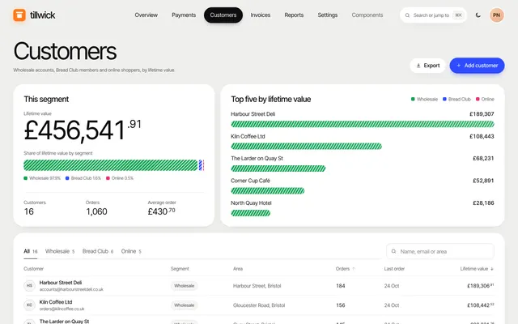Select the All customers tab
Screen dimensions: 518x324
[31, 251]
